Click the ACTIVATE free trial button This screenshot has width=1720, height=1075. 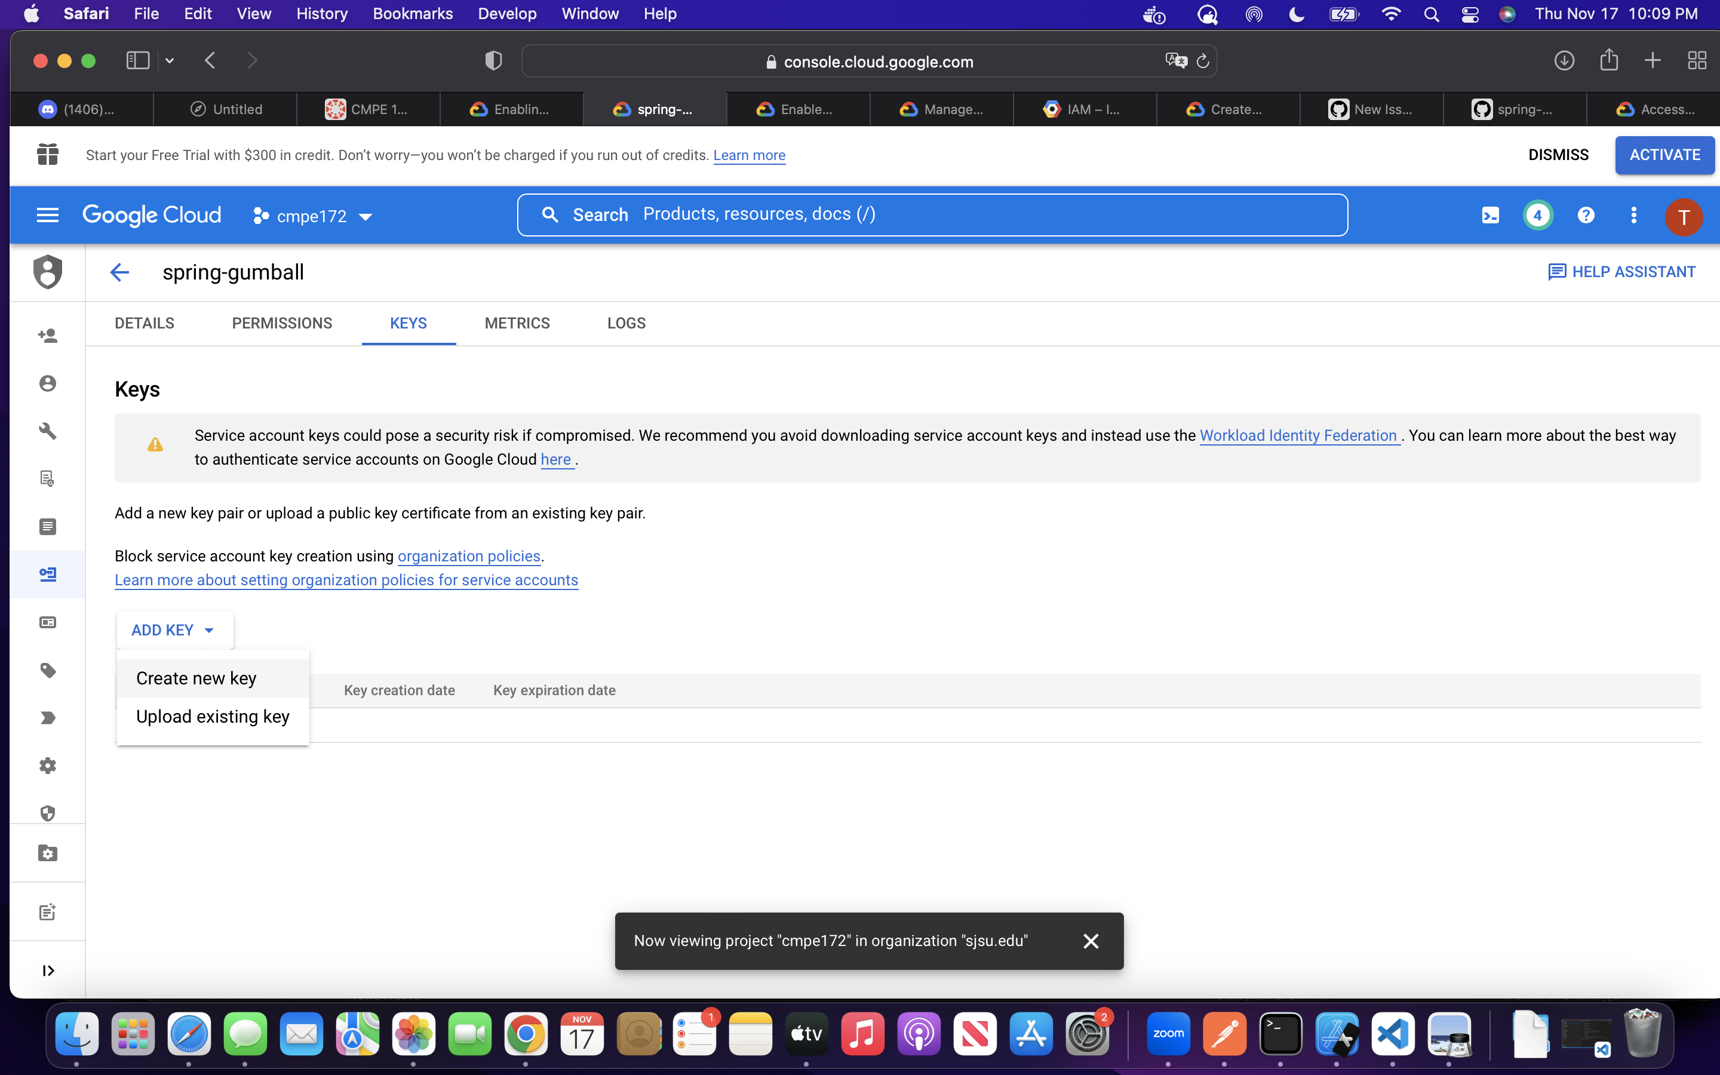[1664, 155]
